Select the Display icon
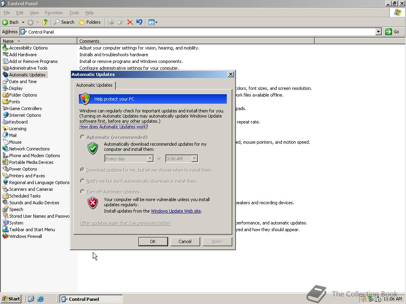 (x=5, y=88)
